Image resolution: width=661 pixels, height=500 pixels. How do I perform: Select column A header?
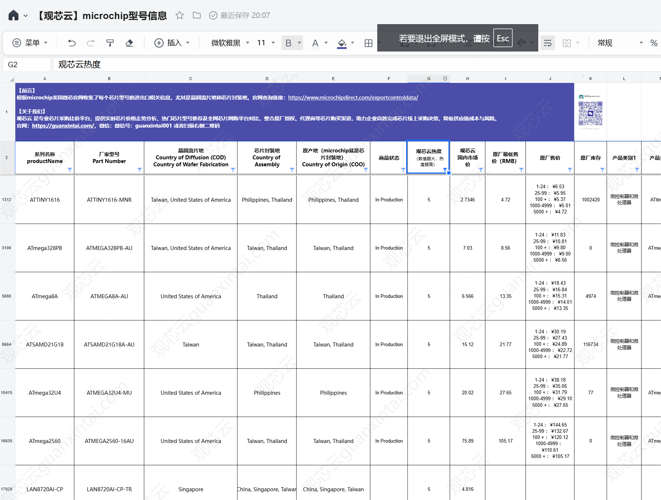(x=45, y=79)
